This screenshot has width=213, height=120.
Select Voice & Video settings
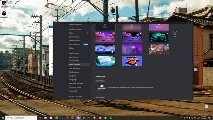tap(79, 64)
